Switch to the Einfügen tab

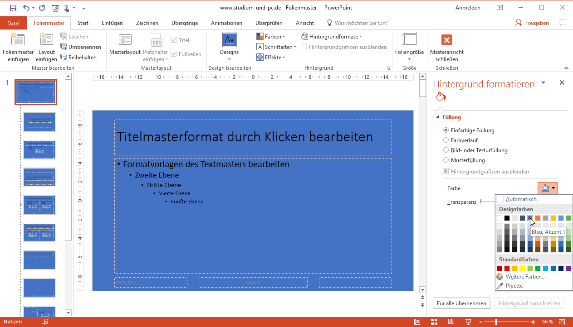click(112, 23)
